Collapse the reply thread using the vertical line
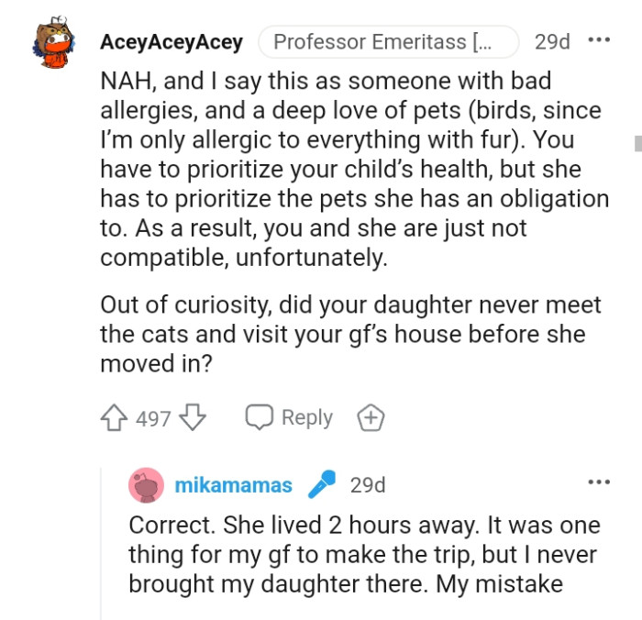 coord(101,541)
